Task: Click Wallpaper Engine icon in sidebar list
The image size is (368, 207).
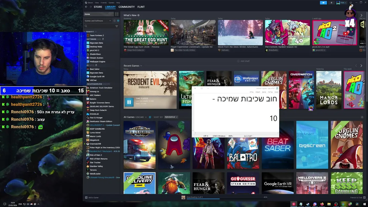Action: (88, 62)
